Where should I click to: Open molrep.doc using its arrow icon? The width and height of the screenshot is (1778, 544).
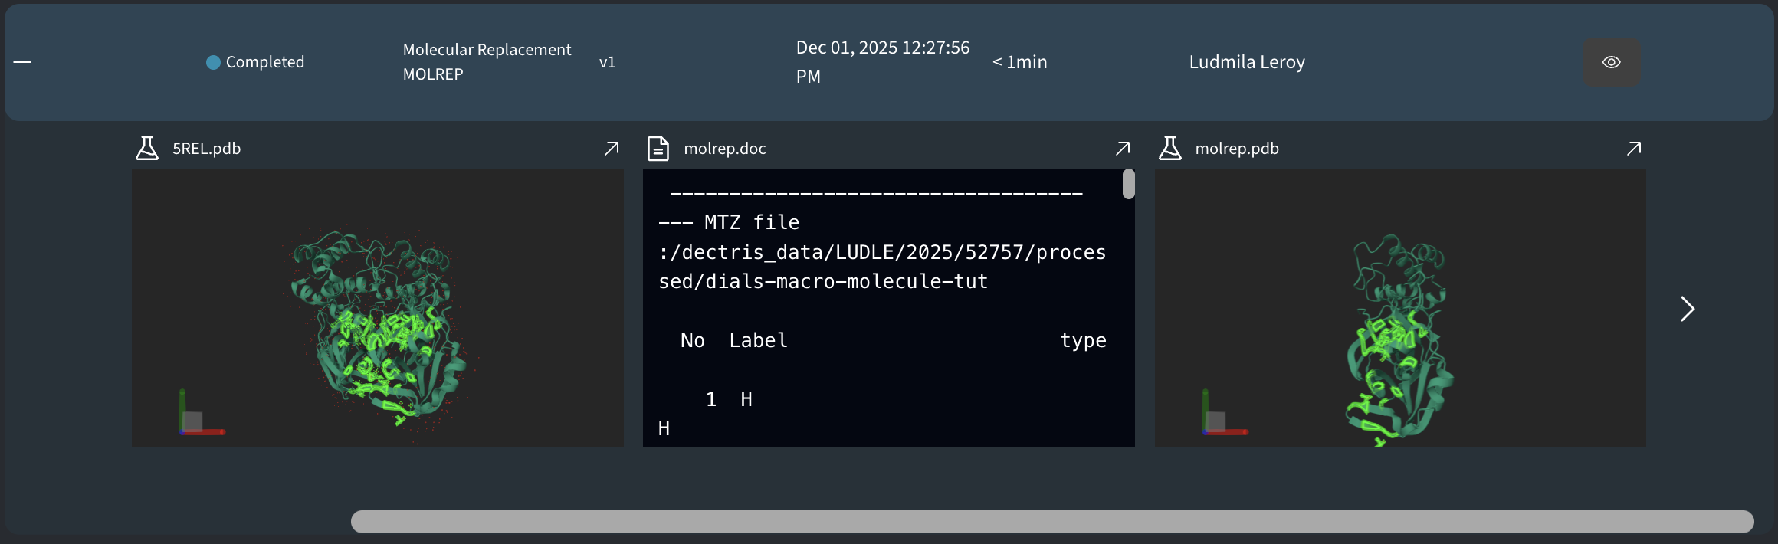click(x=1123, y=148)
